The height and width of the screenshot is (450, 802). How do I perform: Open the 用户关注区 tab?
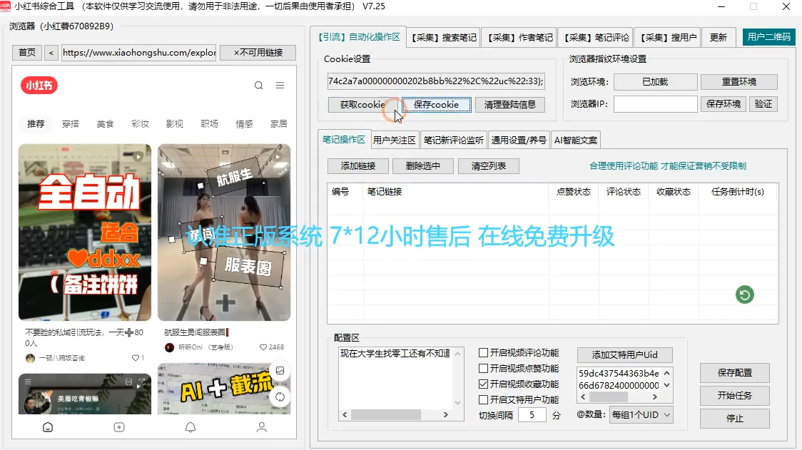click(394, 140)
